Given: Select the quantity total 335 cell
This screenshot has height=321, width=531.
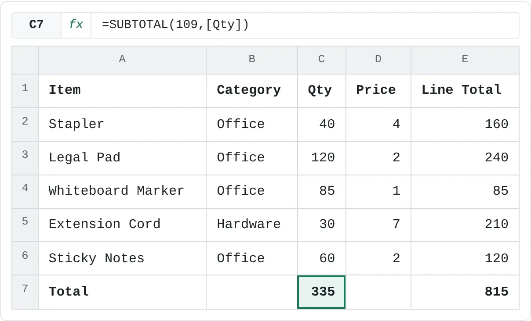Looking at the screenshot, I should (322, 292).
